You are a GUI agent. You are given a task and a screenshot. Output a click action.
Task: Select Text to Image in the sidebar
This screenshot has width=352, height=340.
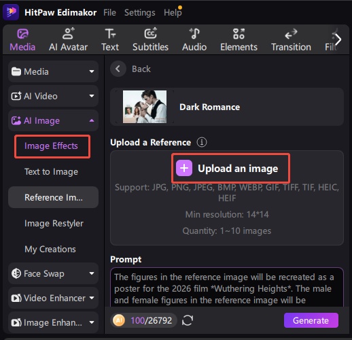coord(51,172)
